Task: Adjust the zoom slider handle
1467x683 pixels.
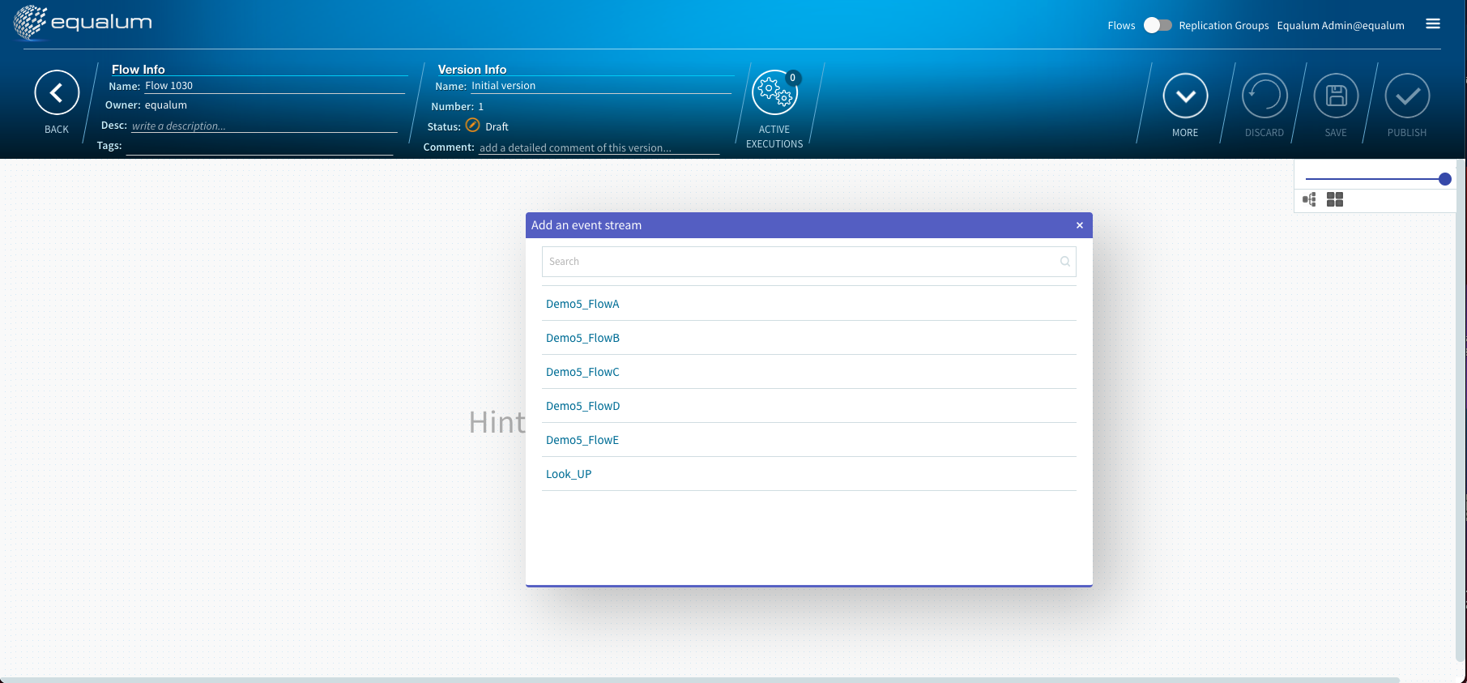Action: click(x=1444, y=179)
